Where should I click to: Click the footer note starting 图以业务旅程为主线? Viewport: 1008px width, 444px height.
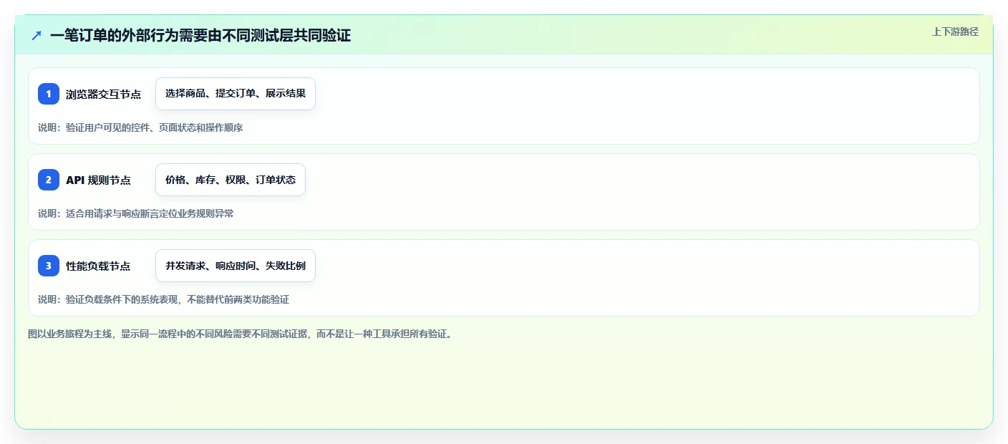pos(241,334)
